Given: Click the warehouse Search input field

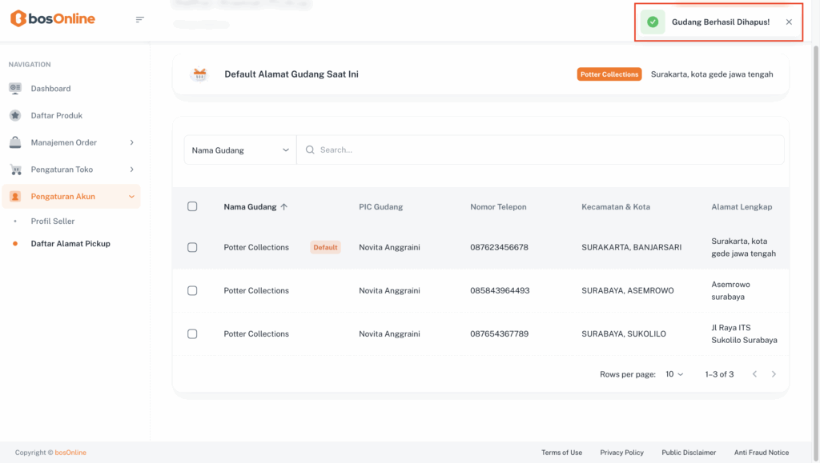Looking at the screenshot, I should [x=545, y=150].
